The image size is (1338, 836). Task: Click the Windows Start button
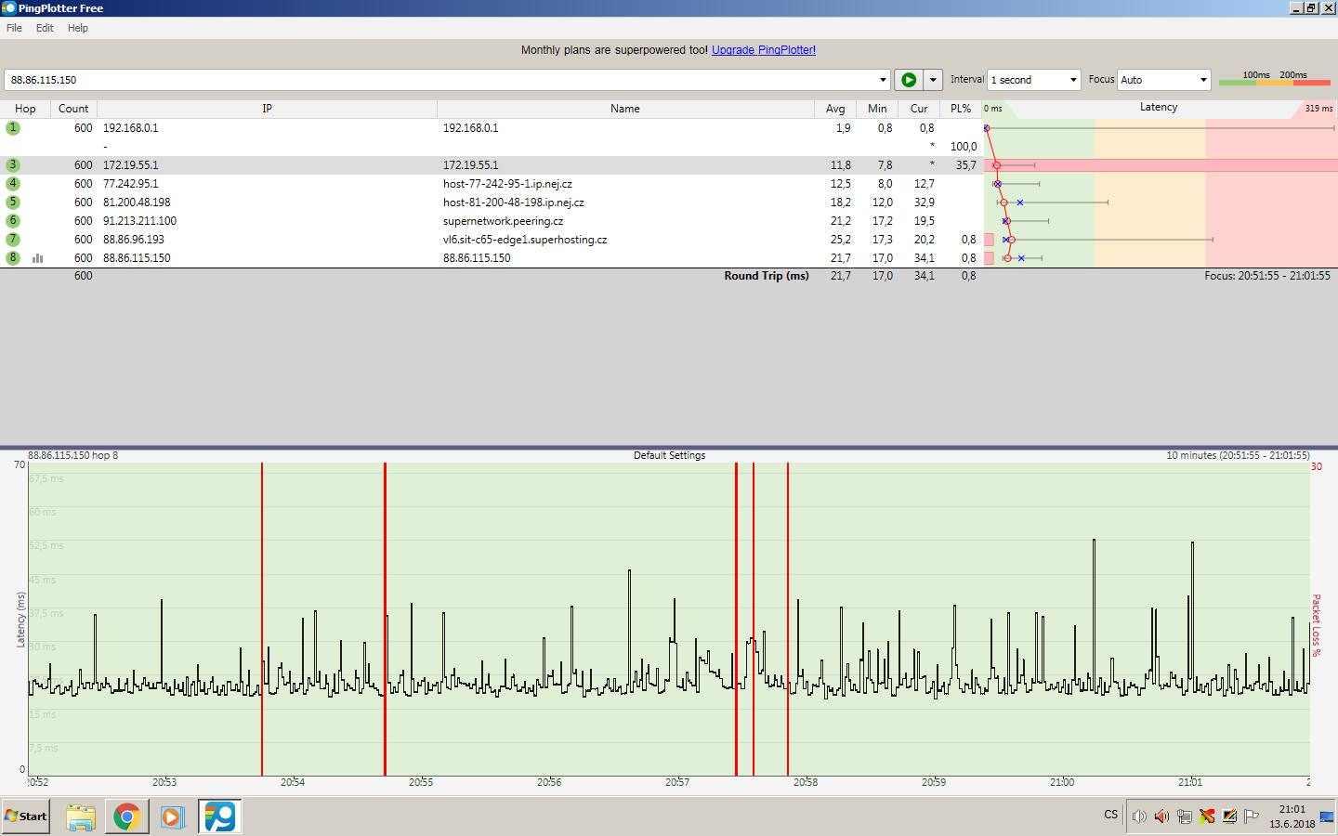click(26, 816)
